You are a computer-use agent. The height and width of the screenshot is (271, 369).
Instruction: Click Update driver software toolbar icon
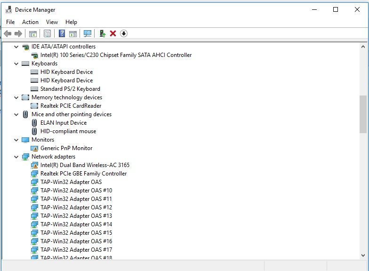103,34
